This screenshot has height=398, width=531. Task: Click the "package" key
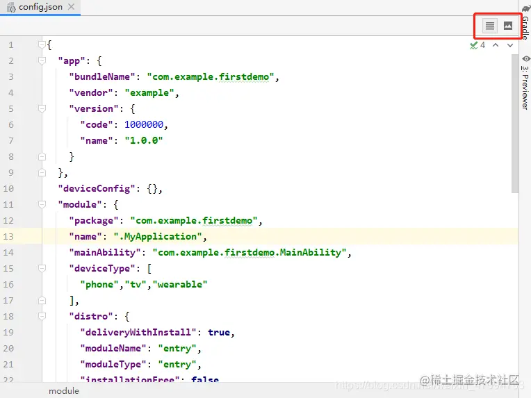(94, 221)
